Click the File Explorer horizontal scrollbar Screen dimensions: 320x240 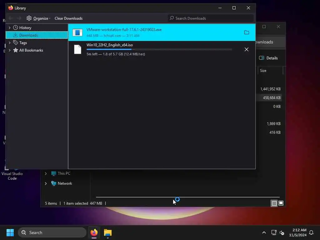pos(188,197)
